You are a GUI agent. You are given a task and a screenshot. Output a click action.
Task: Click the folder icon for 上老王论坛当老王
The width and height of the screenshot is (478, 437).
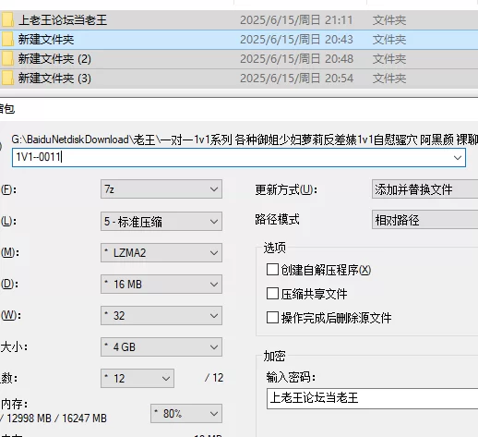pos(7,20)
